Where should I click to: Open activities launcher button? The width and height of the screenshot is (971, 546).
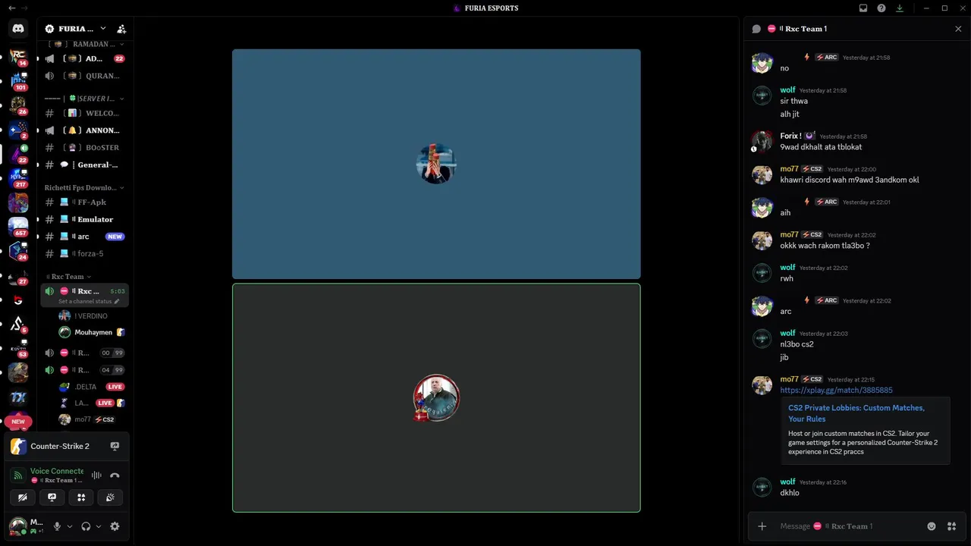[x=81, y=497]
